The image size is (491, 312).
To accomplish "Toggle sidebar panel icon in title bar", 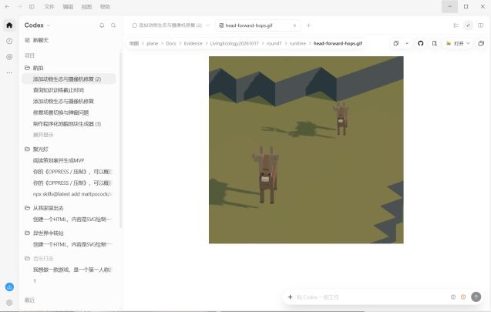I will pos(32,7).
